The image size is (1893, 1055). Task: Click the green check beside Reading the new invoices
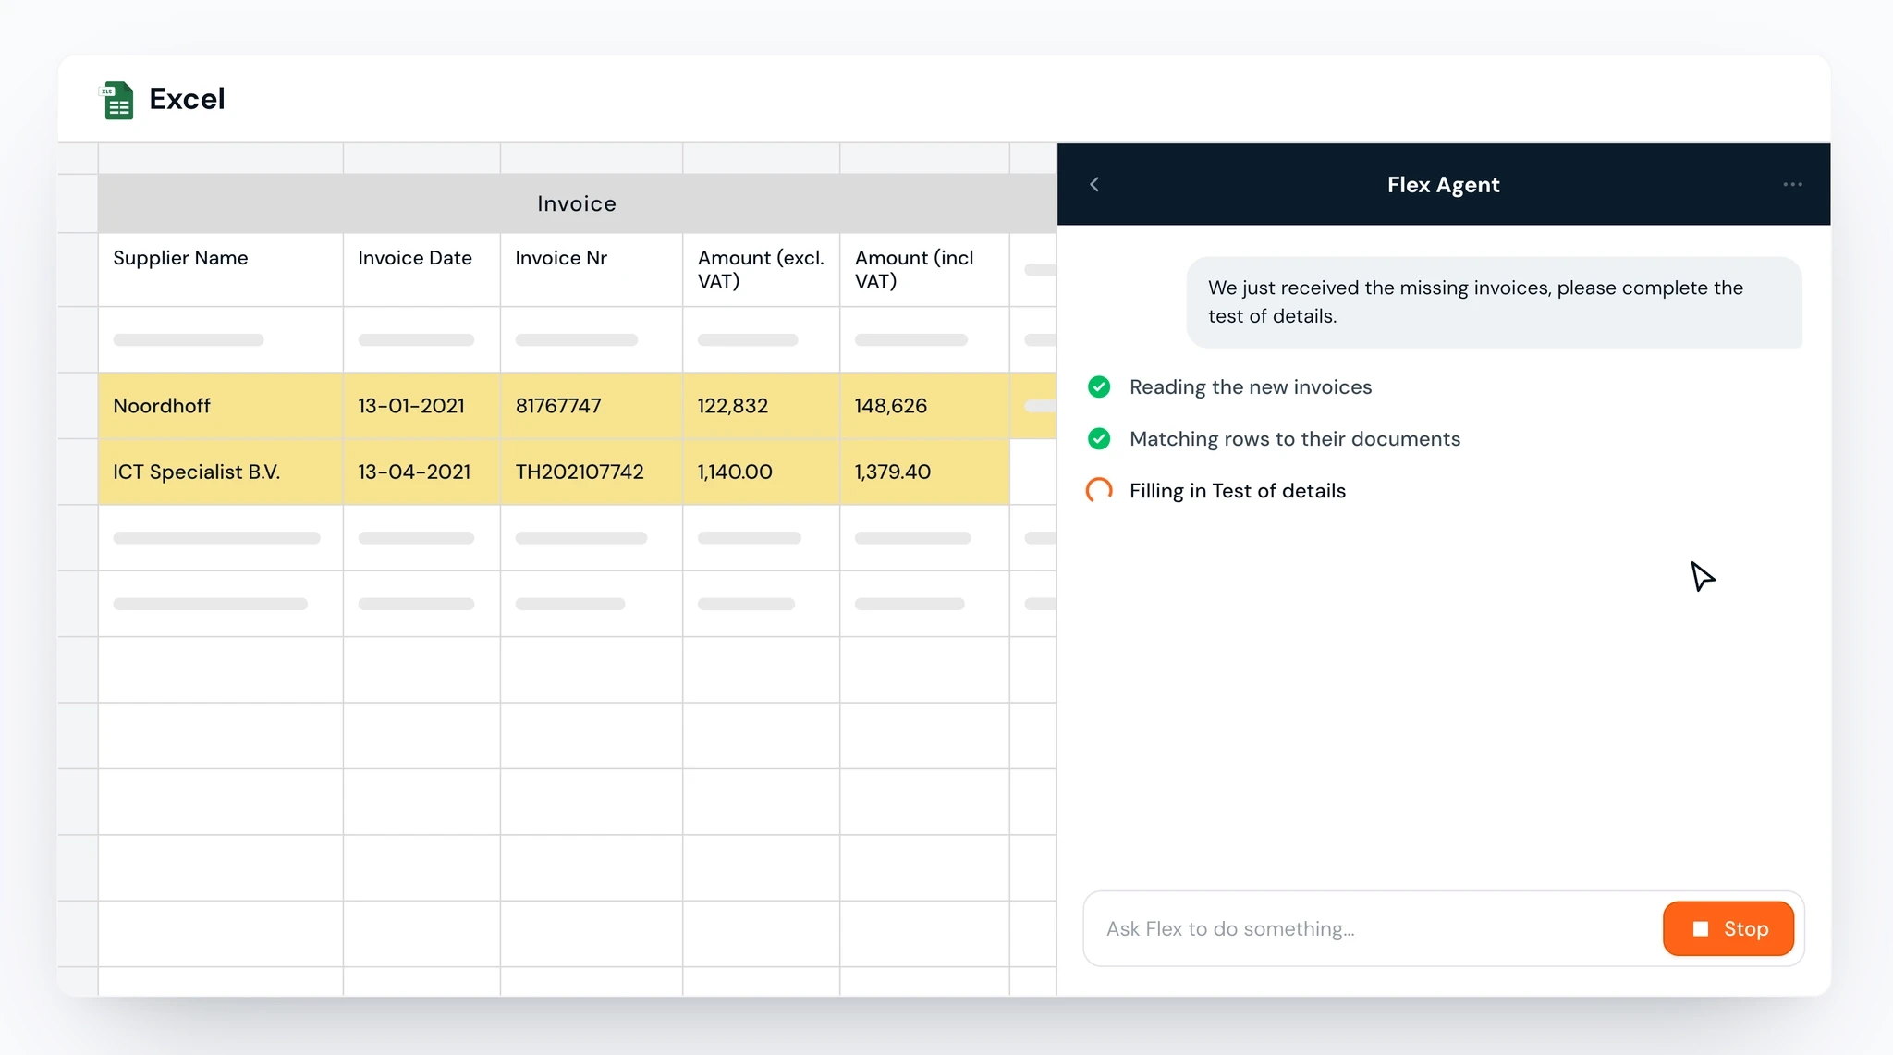coord(1099,386)
